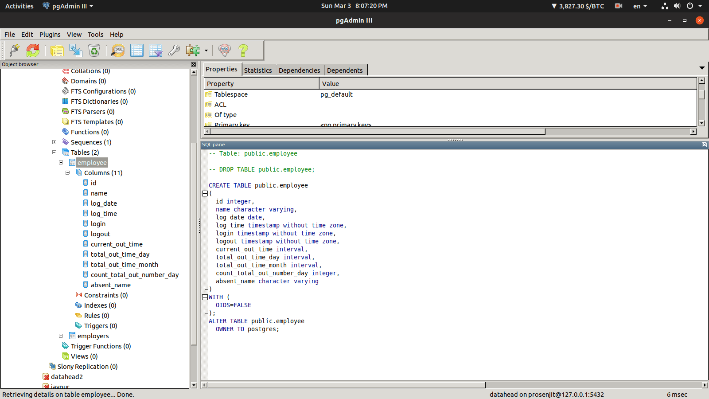Open the pgAdmin III app menu
This screenshot has width=709, height=399.
pos(68,6)
